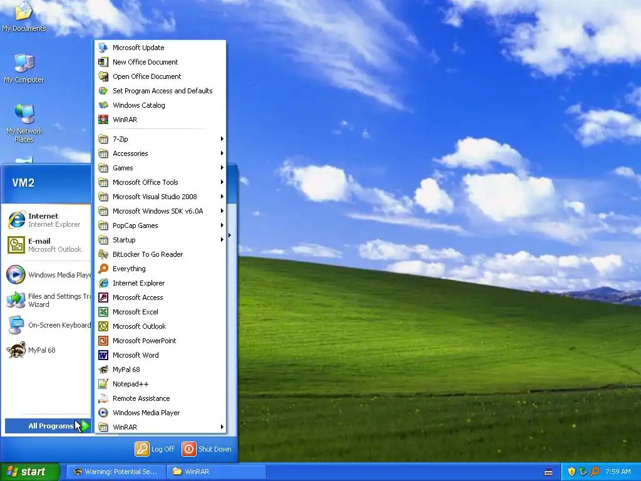Click the VM2 user name header
Viewport: 641px width, 481px height.
click(23, 183)
